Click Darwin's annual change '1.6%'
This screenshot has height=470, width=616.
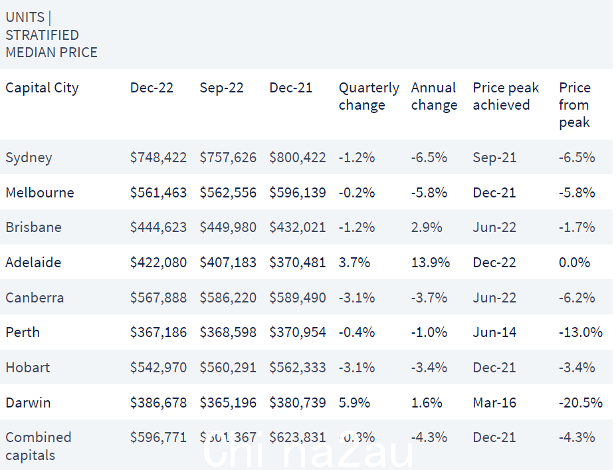tap(427, 402)
